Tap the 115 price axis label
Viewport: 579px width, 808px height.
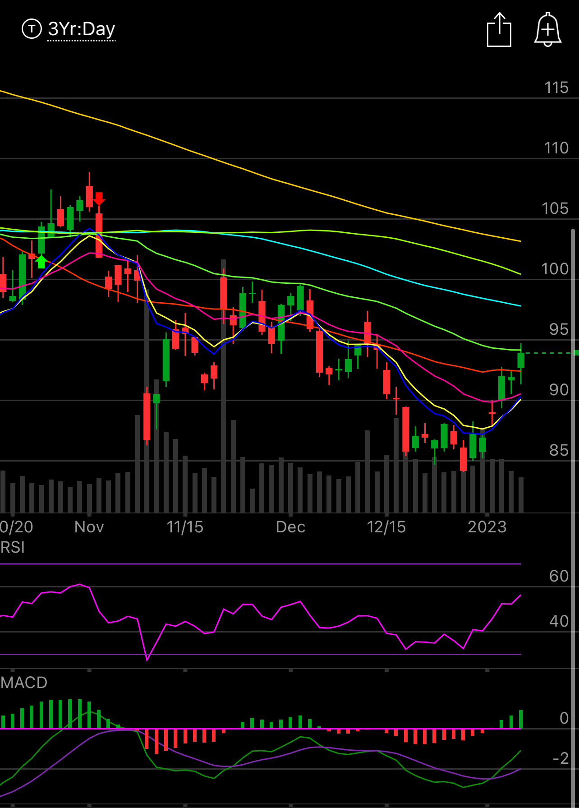point(556,88)
